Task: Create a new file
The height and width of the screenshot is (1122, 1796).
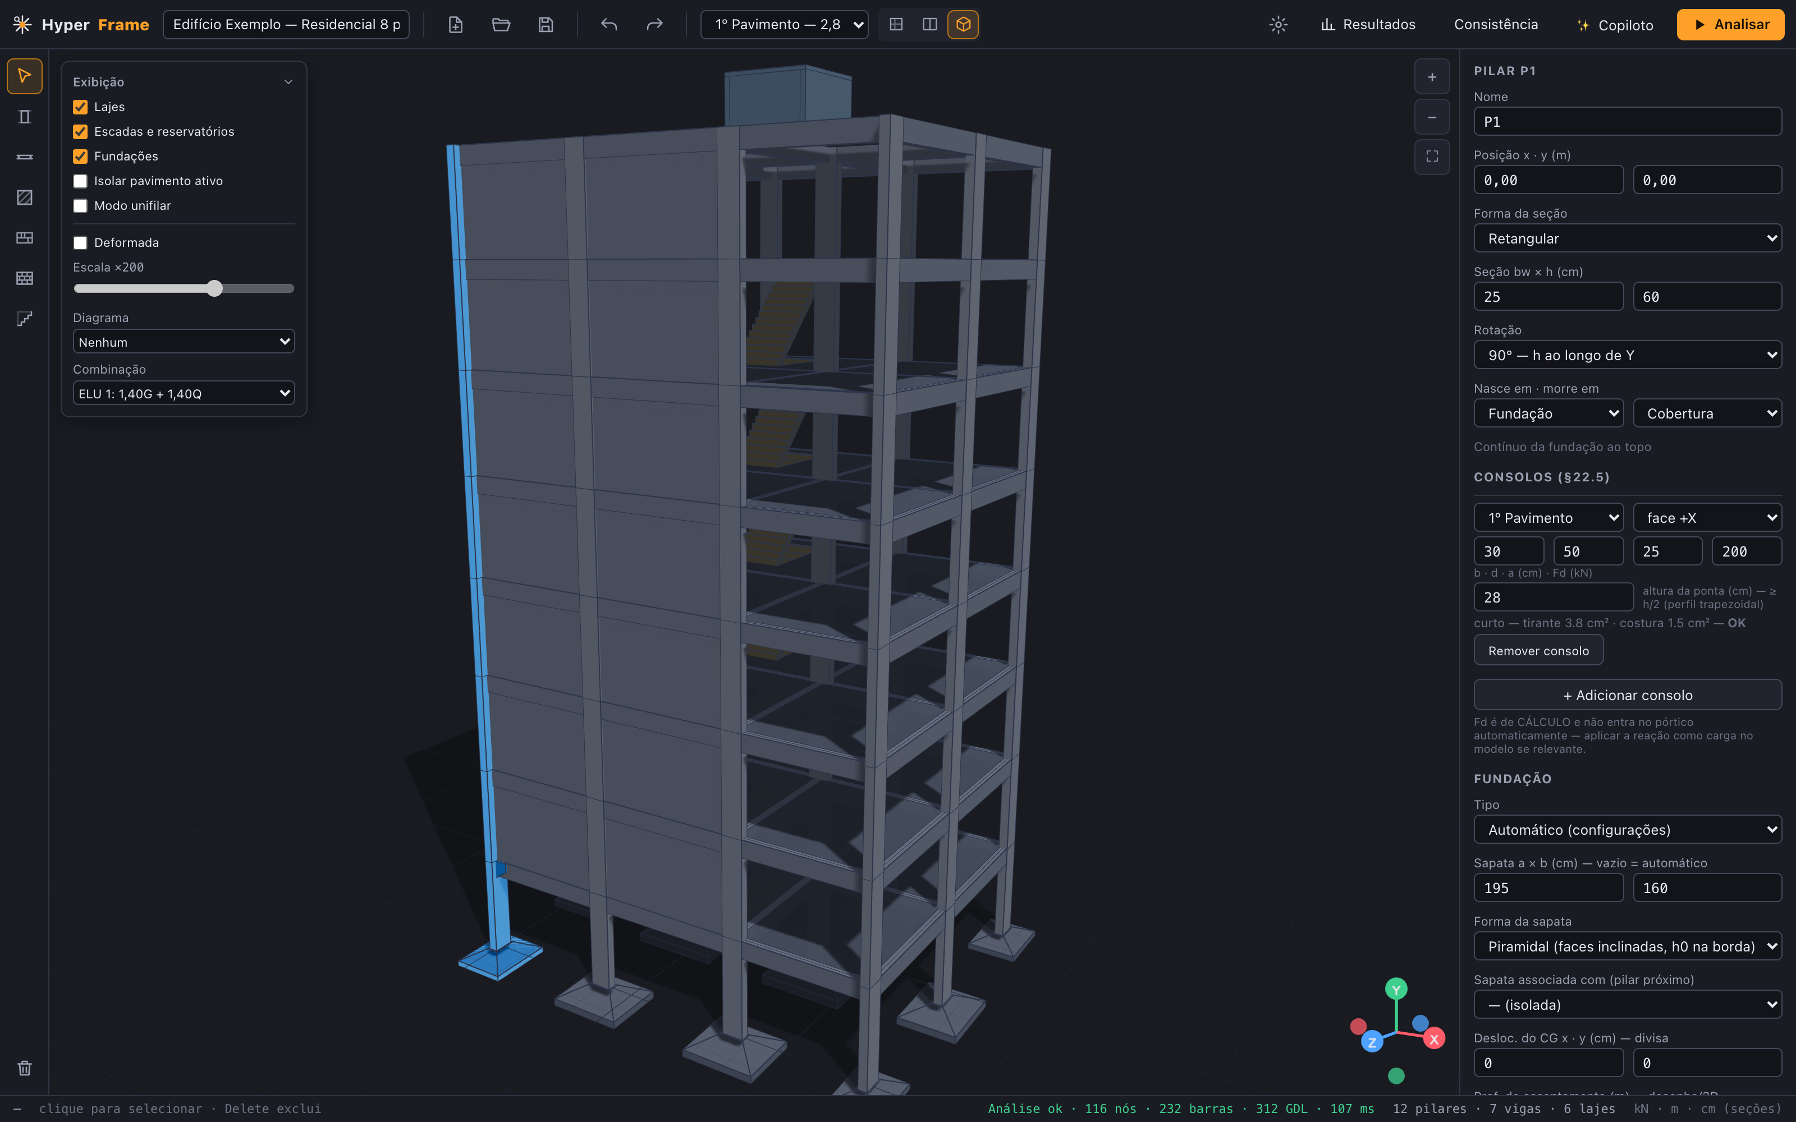Action: tap(456, 25)
